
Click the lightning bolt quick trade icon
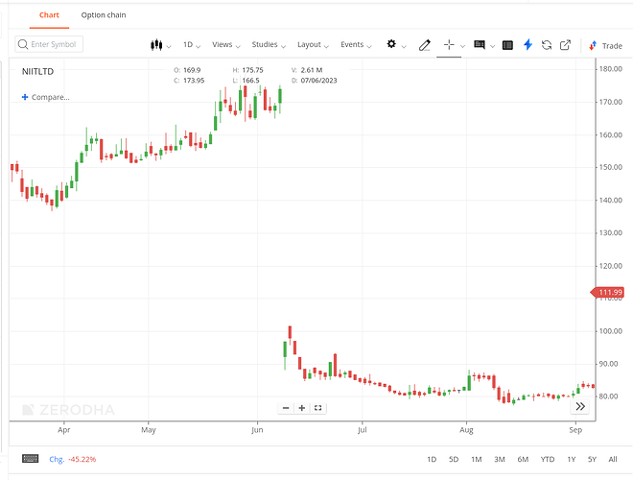tap(527, 45)
